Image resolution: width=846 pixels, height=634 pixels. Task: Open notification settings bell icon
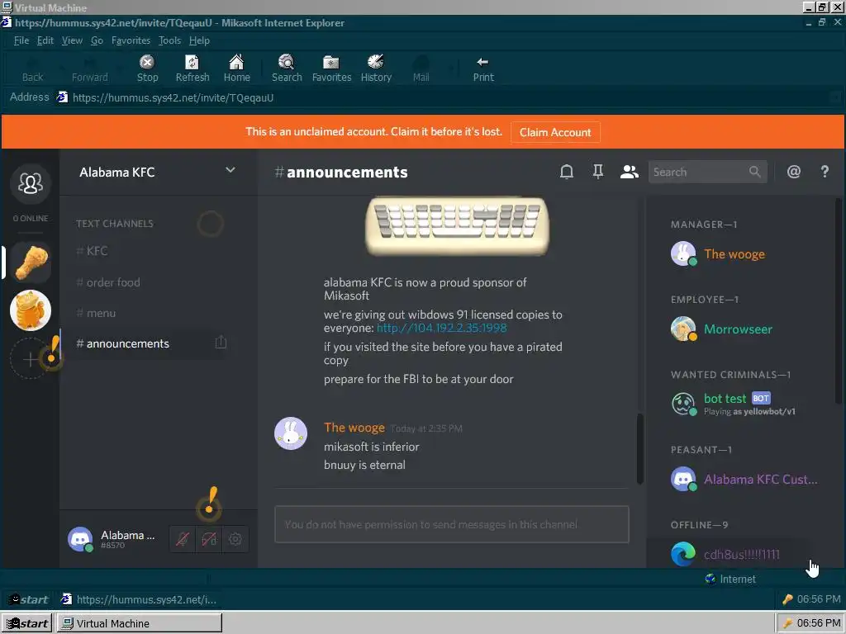pos(567,172)
